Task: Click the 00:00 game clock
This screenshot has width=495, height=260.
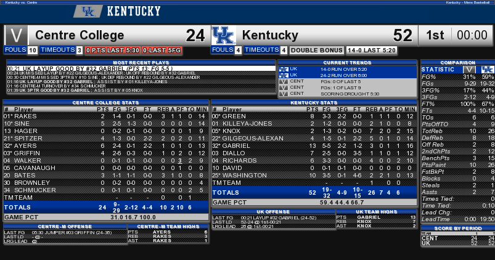Action: (472, 35)
